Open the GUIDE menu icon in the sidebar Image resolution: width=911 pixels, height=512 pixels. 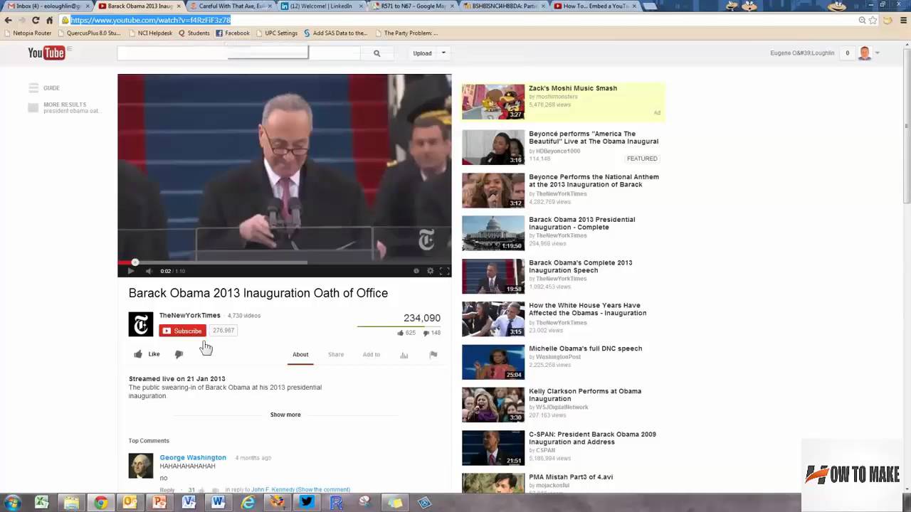[x=33, y=88]
